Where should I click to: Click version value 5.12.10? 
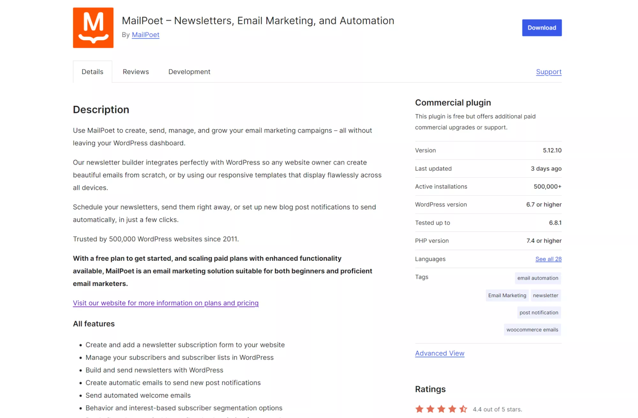(x=552, y=150)
